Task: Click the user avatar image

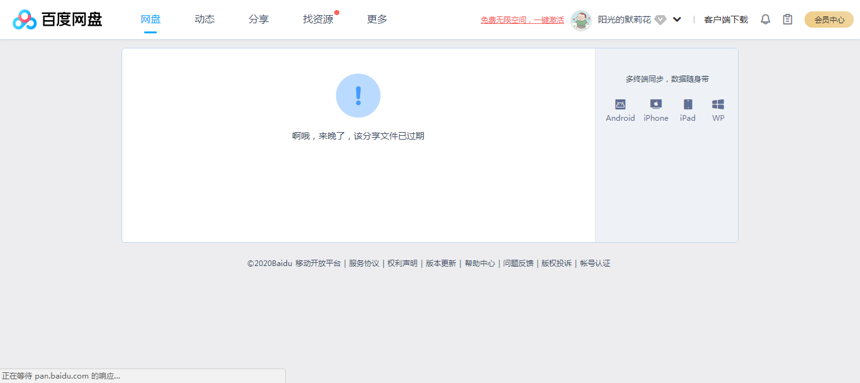Action: [x=581, y=19]
